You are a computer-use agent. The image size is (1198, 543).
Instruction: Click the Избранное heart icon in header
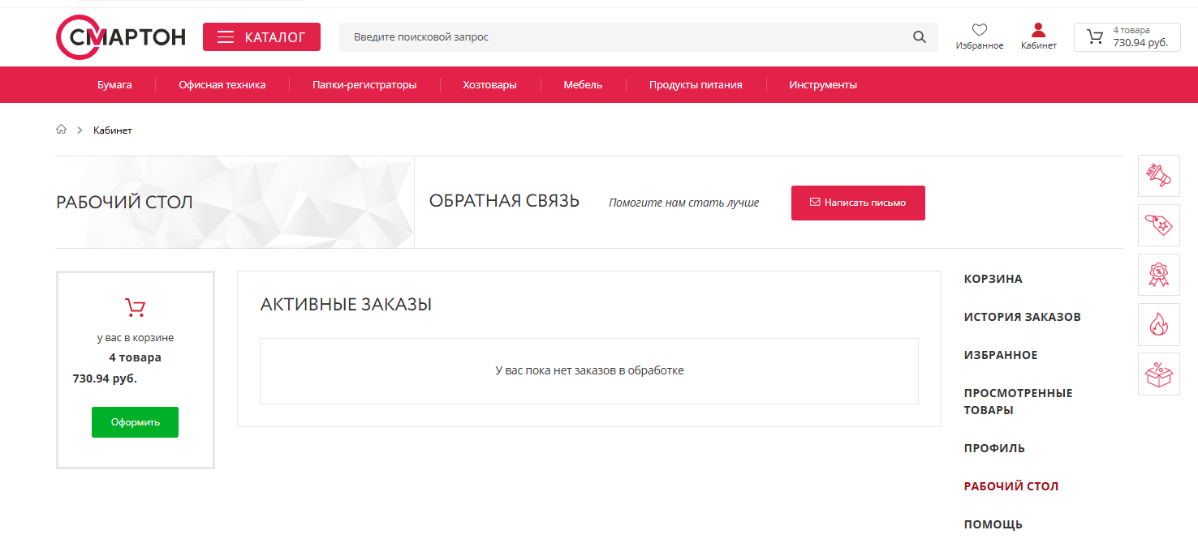click(x=979, y=31)
